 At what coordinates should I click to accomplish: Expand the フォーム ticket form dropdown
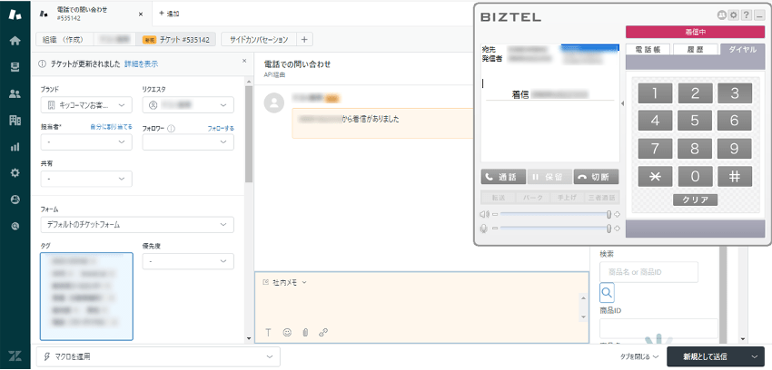137,224
